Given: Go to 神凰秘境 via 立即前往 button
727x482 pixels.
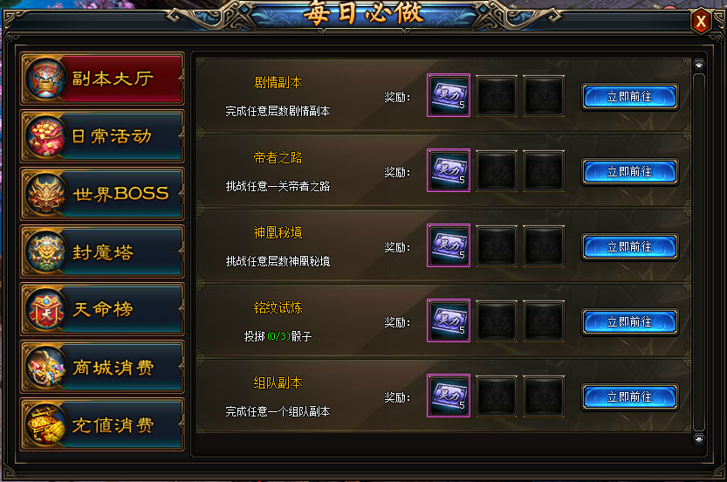Looking at the screenshot, I should [630, 247].
